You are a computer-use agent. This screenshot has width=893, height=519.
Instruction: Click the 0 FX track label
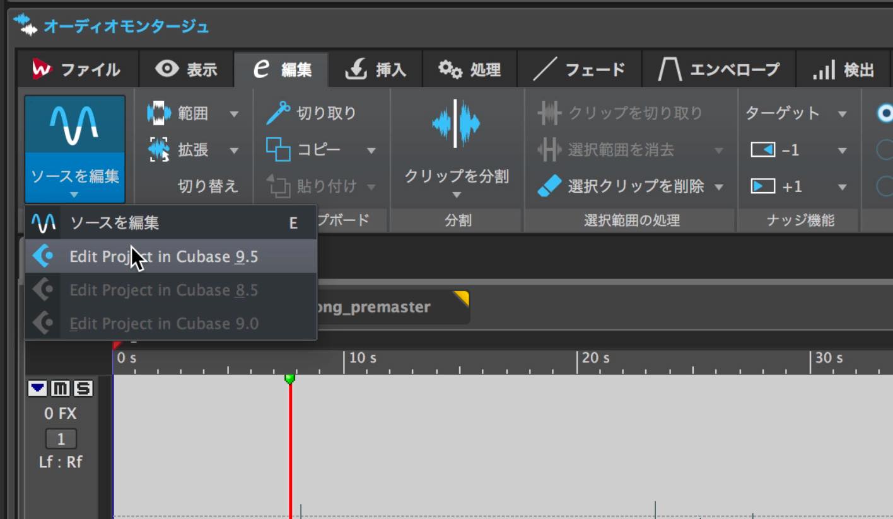click(x=61, y=414)
